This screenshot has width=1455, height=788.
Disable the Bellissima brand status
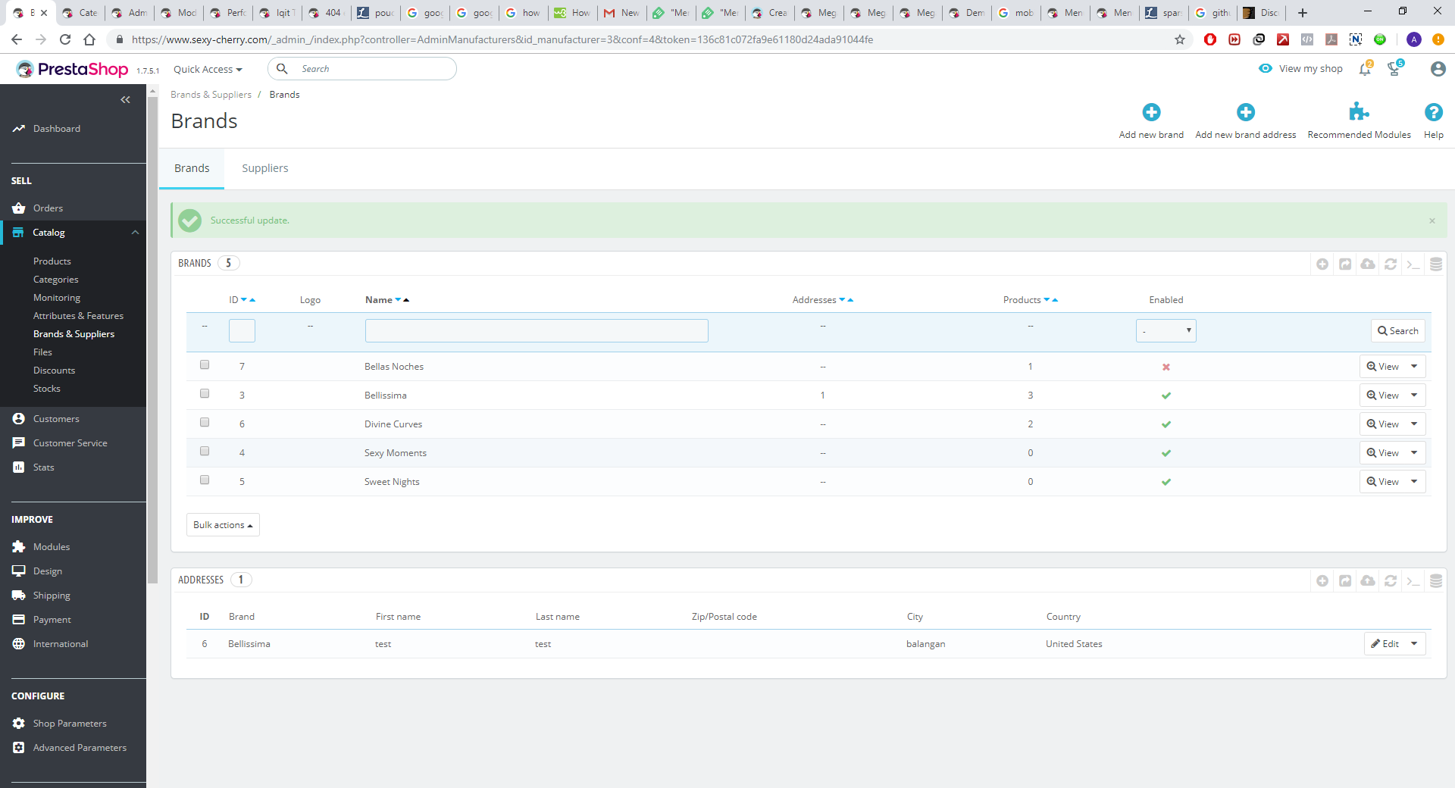point(1166,396)
